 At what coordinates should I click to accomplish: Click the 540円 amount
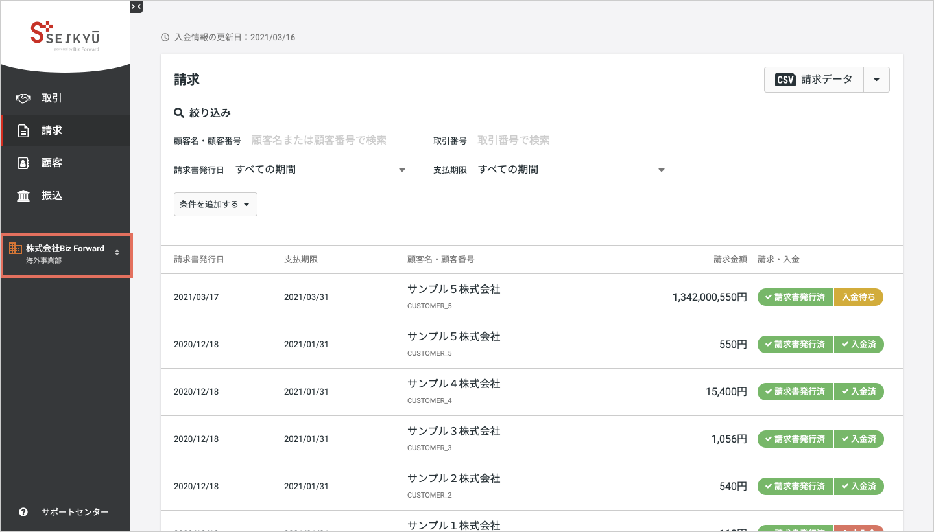tap(734, 487)
